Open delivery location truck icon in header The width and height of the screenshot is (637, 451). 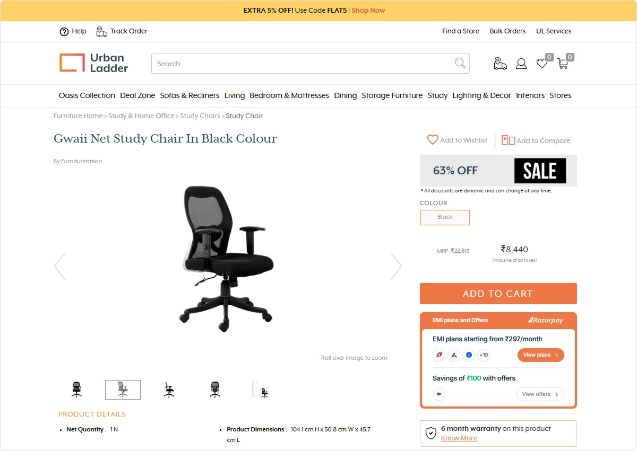pos(500,64)
